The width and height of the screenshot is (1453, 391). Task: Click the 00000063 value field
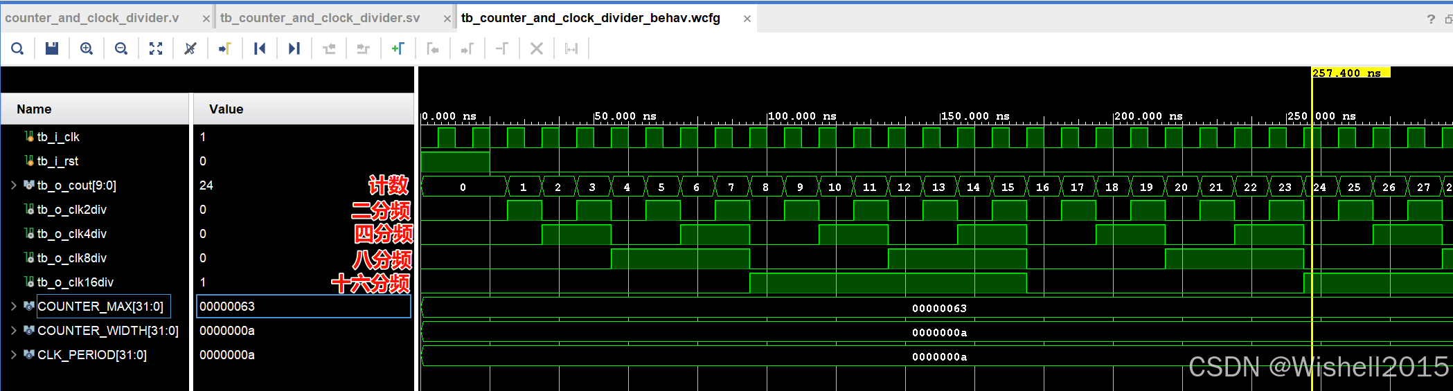(304, 307)
